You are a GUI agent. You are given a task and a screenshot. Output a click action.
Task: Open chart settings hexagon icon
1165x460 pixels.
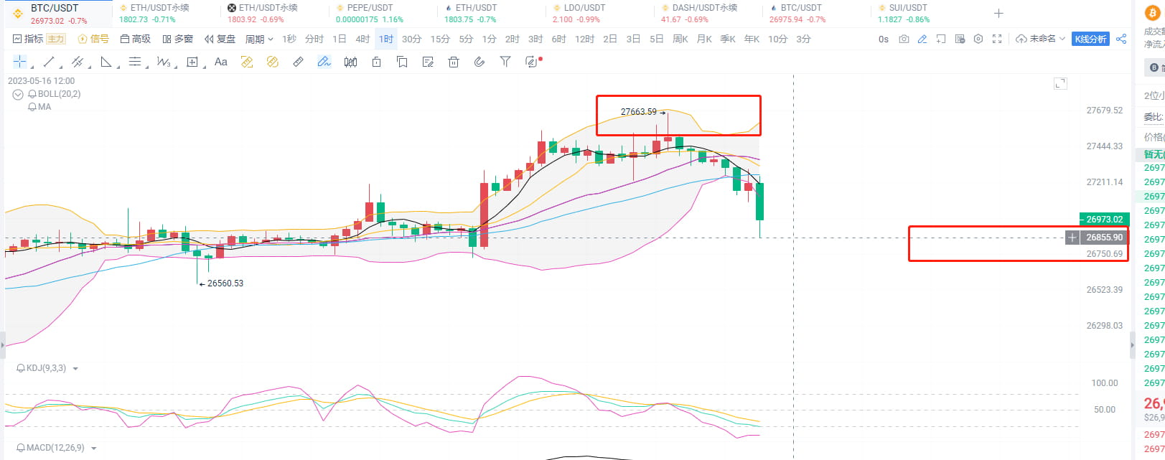(x=978, y=39)
